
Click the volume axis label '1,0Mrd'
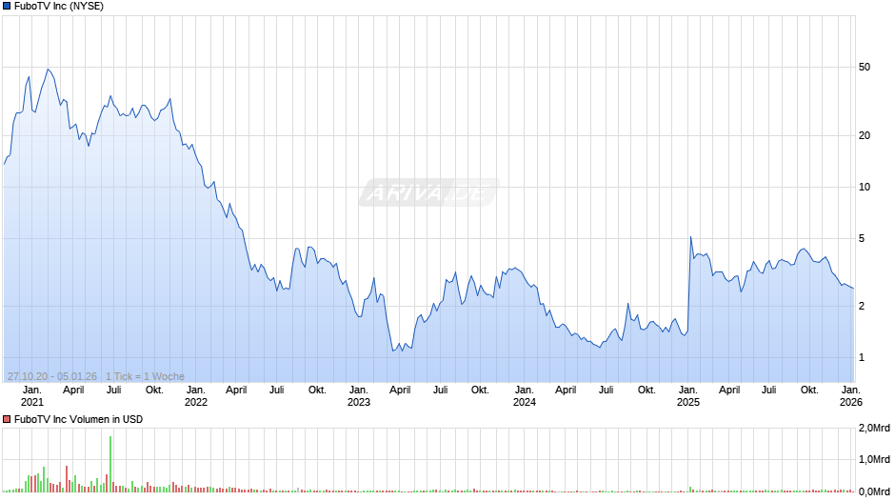click(x=874, y=459)
